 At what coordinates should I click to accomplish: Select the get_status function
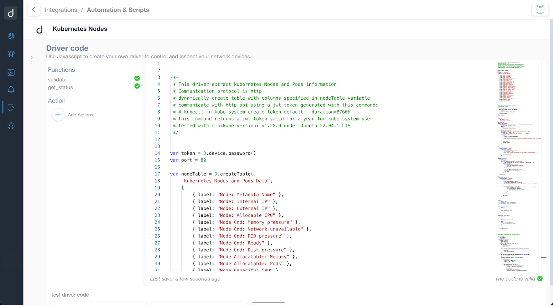pyautogui.click(x=60, y=87)
